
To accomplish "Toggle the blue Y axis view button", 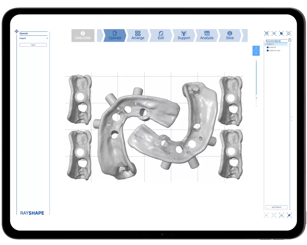I will [256, 53].
